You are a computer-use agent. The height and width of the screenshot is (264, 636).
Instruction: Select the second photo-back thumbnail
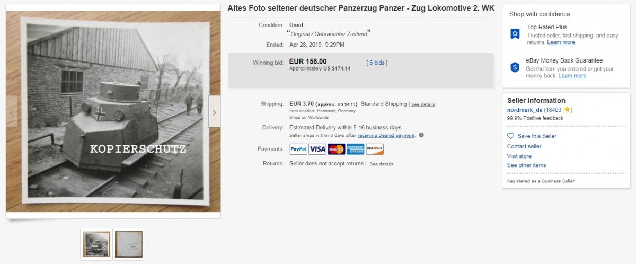pyautogui.click(x=128, y=244)
